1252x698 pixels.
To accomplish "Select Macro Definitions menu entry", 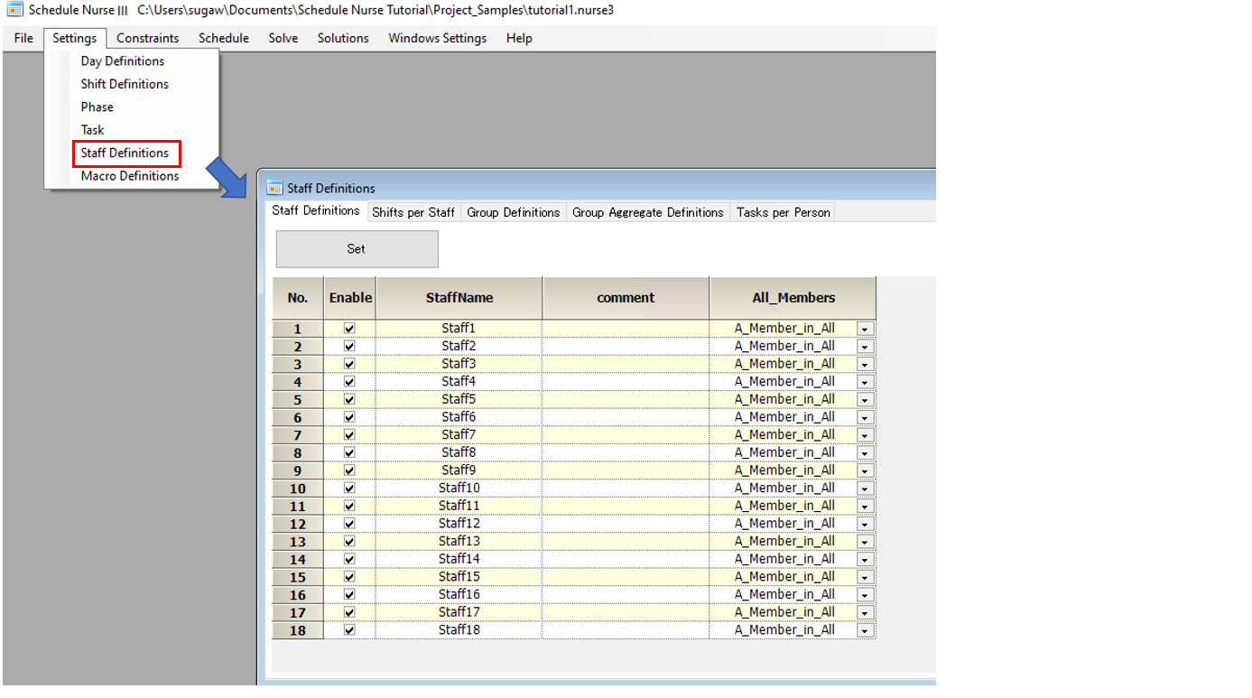I will [130, 176].
